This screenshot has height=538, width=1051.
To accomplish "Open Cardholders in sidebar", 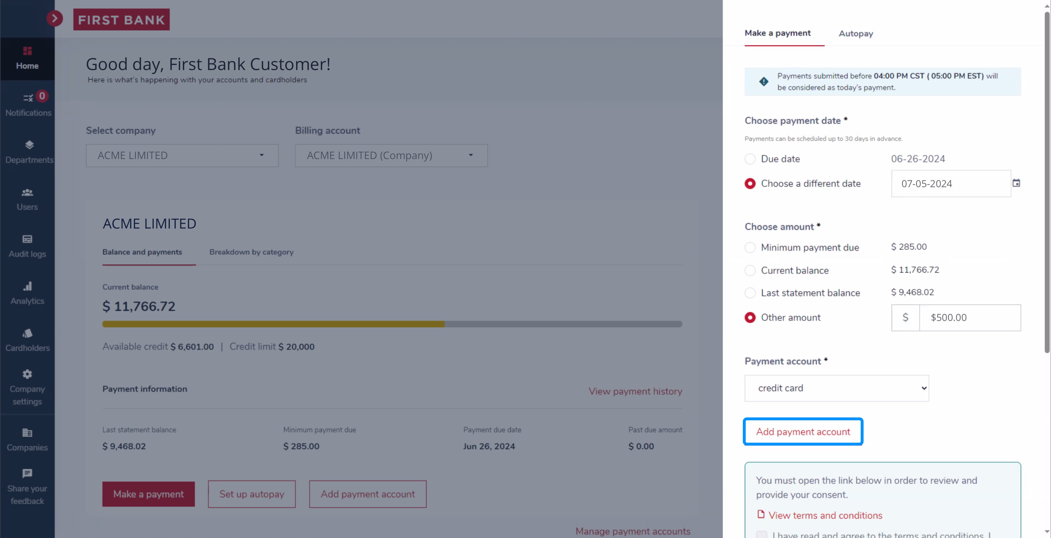I will (27, 340).
